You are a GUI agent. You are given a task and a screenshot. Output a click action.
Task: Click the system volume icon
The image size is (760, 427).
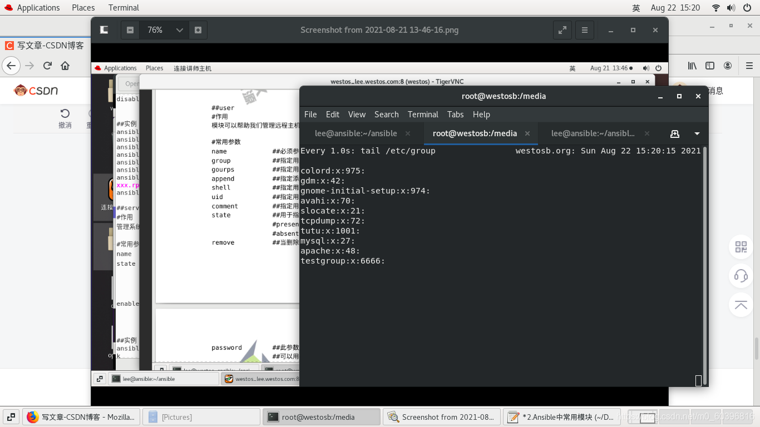coord(731,8)
